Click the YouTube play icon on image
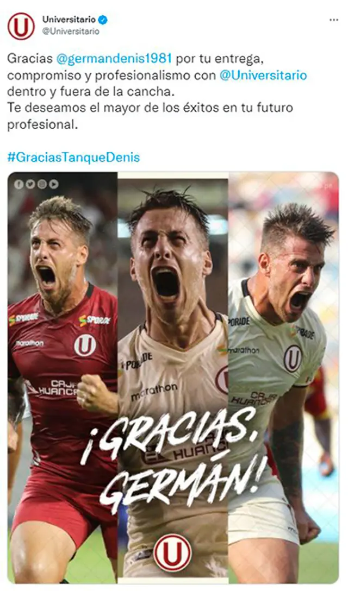This screenshot has height=591, width=348. (x=54, y=184)
